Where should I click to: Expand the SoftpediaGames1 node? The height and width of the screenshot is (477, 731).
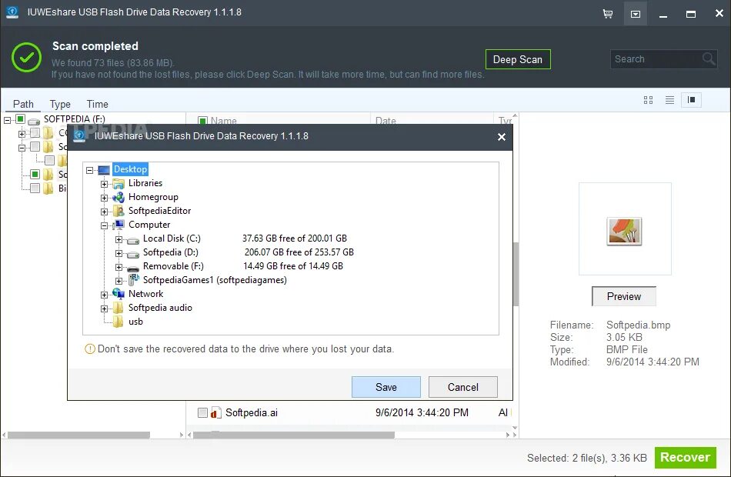[118, 281]
